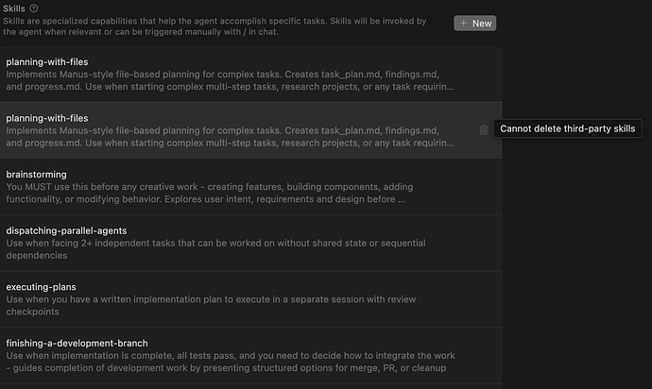This screenshot has height=389, width=652.
Task: Click description about merge, PR, or cleanup
Action: tap(231, 362)
